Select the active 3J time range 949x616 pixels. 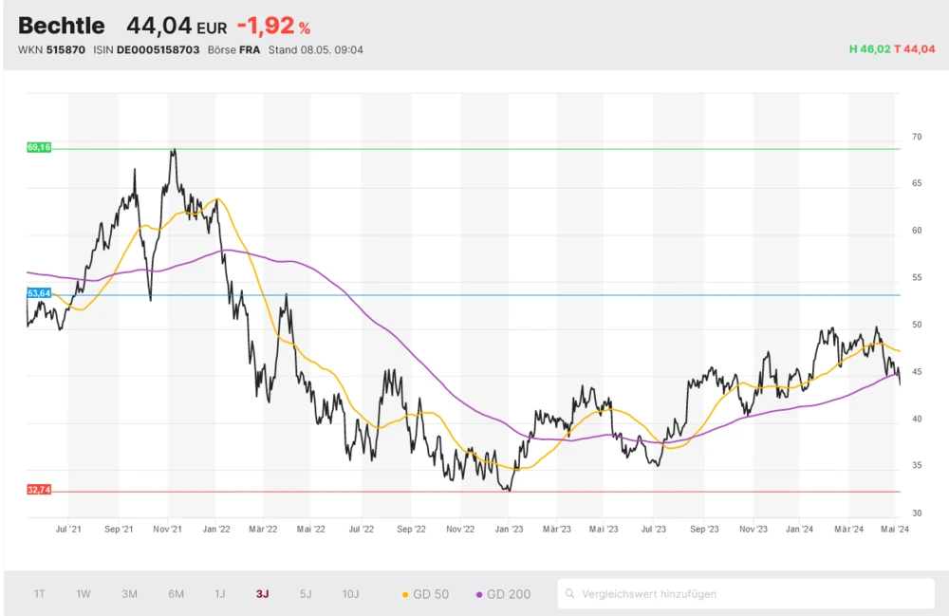(262, 594)
